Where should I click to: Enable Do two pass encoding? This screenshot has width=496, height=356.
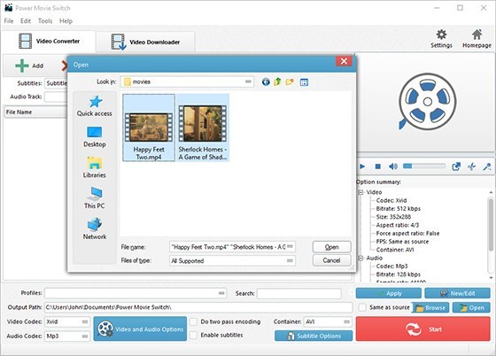pos(193,321)
